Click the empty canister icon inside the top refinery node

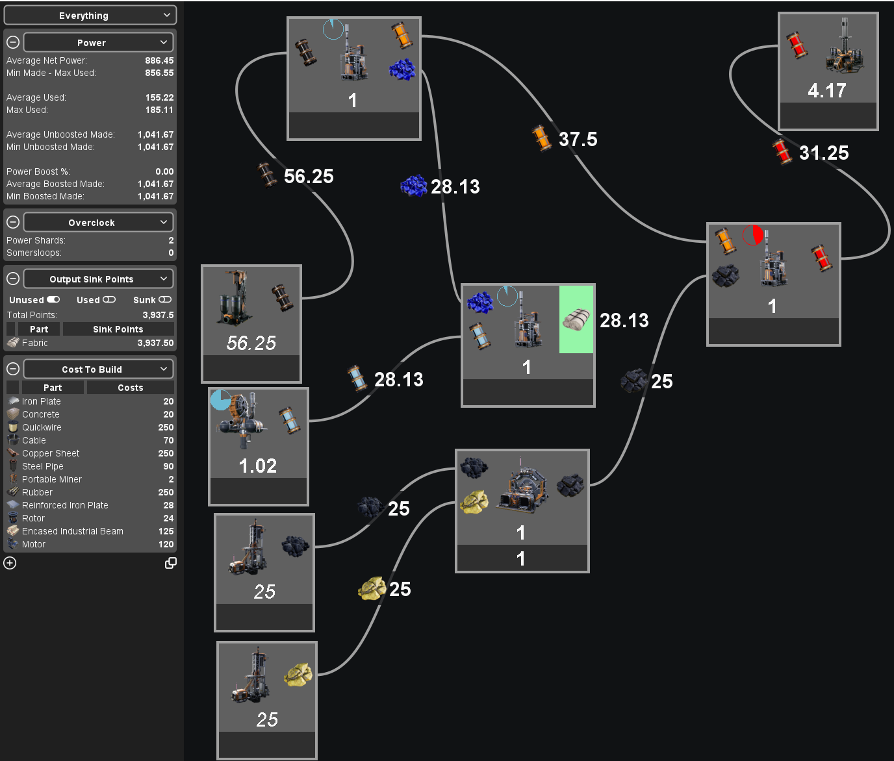(307, 53)
